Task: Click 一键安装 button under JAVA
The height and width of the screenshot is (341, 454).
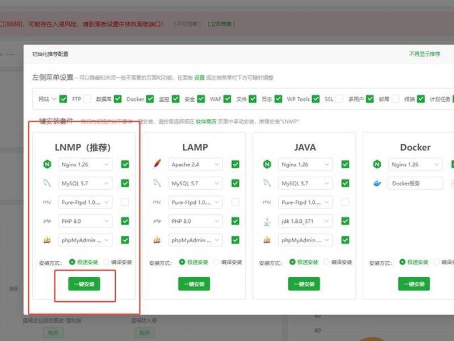Action: point(304,284)
